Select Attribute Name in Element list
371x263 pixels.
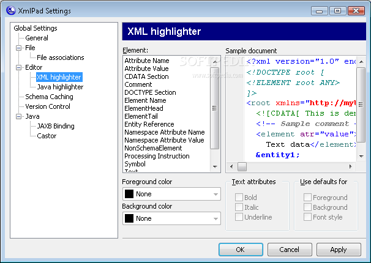pos(147,61)
